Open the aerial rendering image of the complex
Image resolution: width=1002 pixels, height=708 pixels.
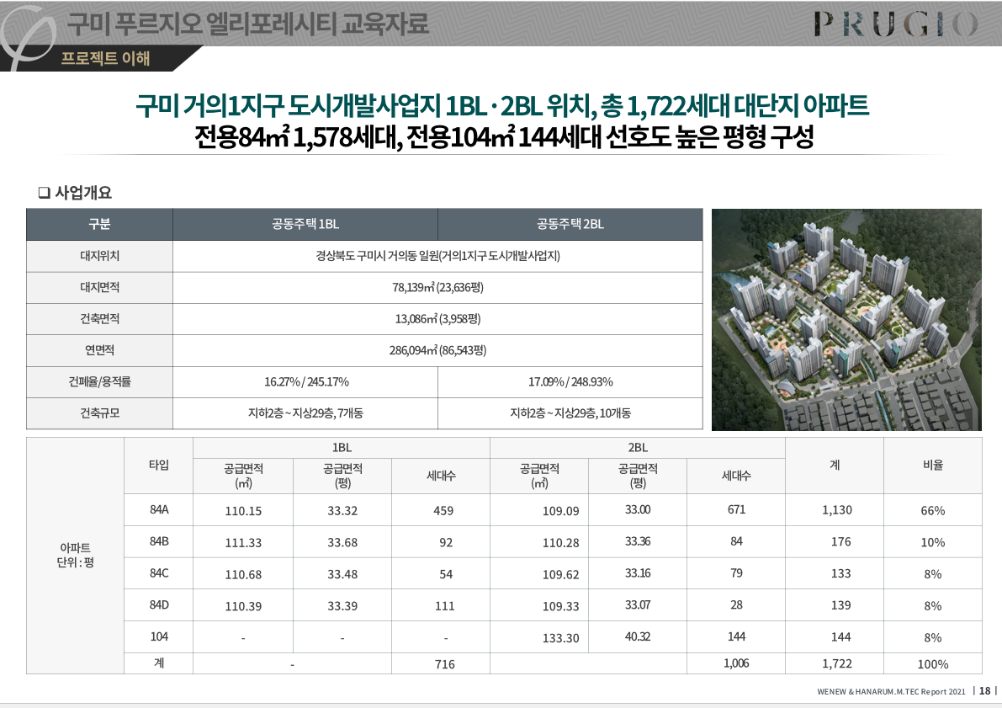coord(846,319)
